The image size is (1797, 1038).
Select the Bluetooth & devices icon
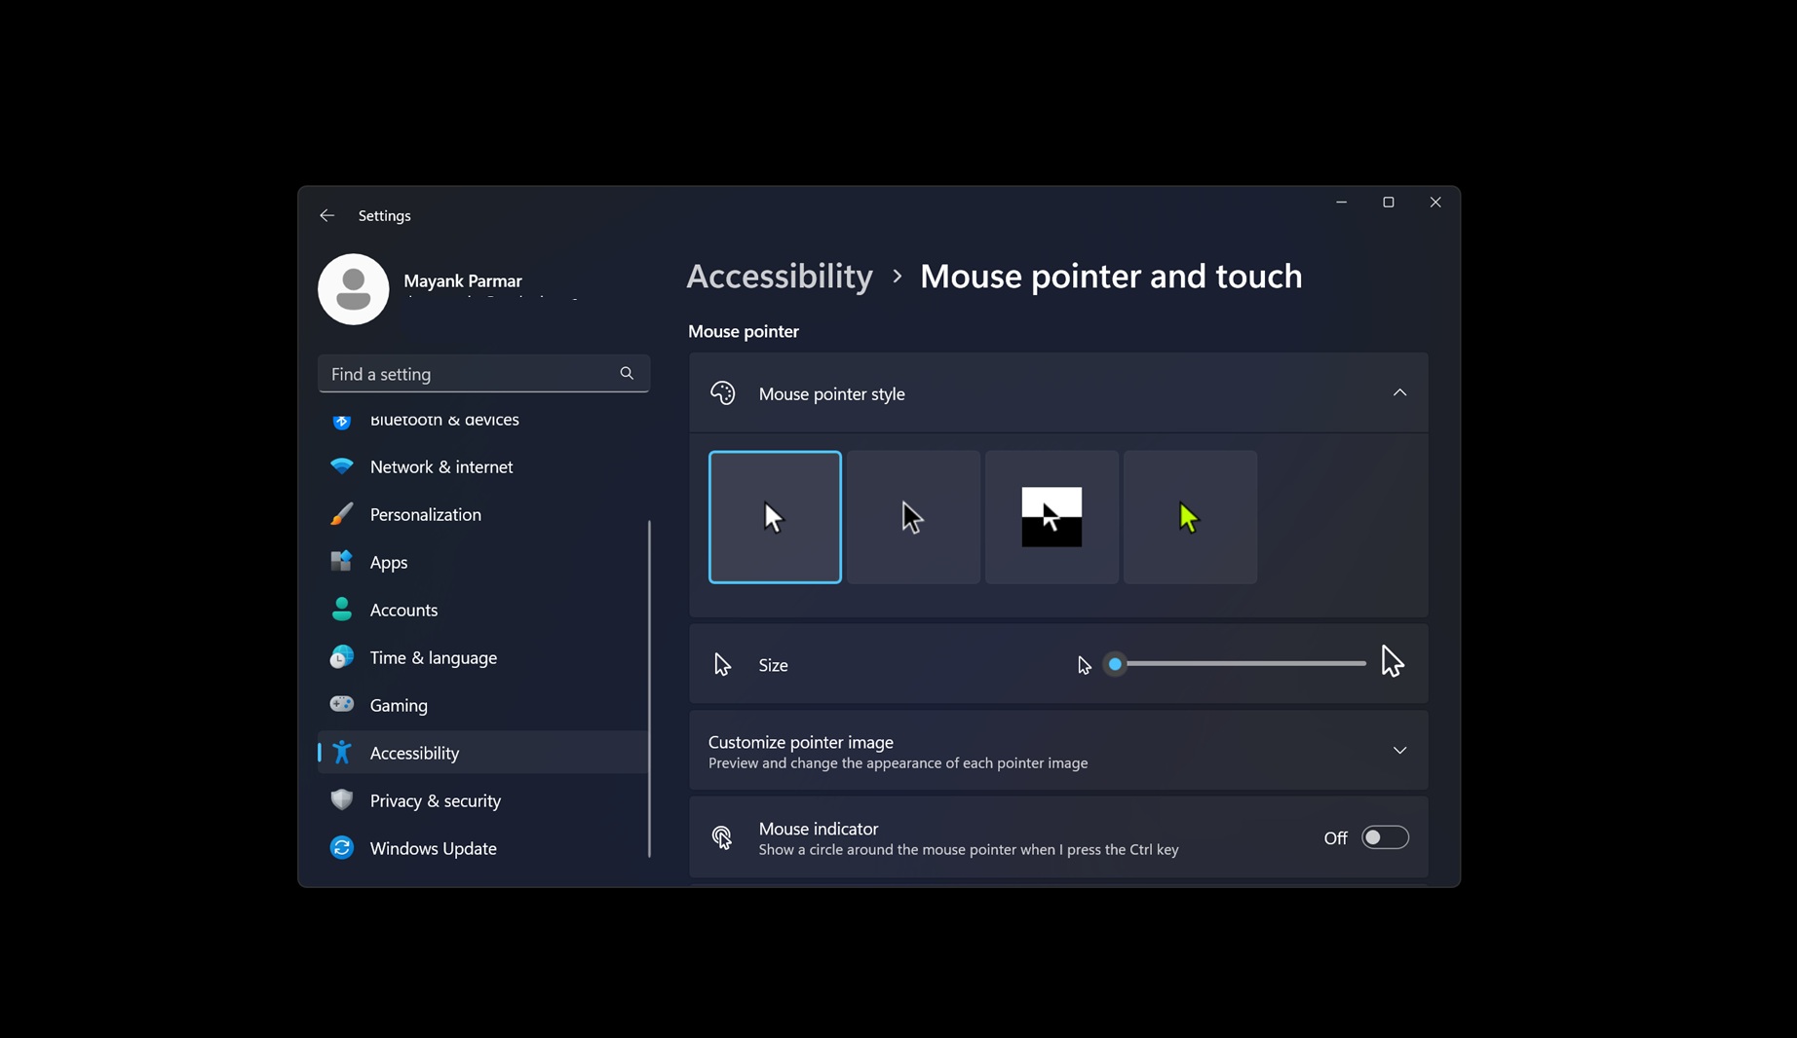click(x=341, y=420)
